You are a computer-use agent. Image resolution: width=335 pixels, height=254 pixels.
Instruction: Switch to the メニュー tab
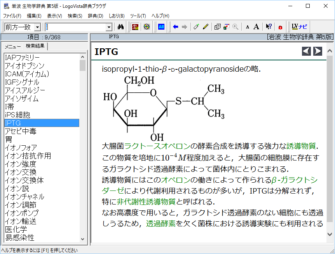(13, 46)
